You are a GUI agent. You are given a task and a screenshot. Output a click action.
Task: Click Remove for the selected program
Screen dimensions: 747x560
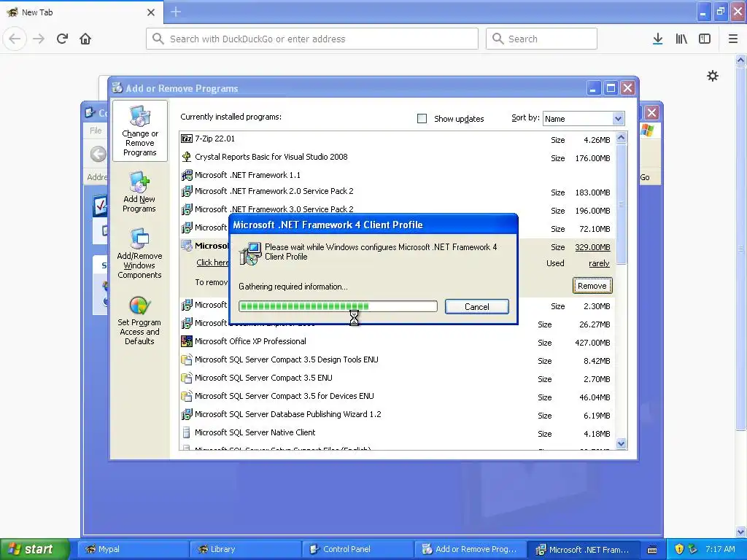click(x=592, y=286)
